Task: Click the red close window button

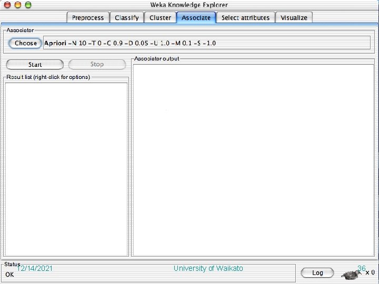Action: tap(7, 5)
